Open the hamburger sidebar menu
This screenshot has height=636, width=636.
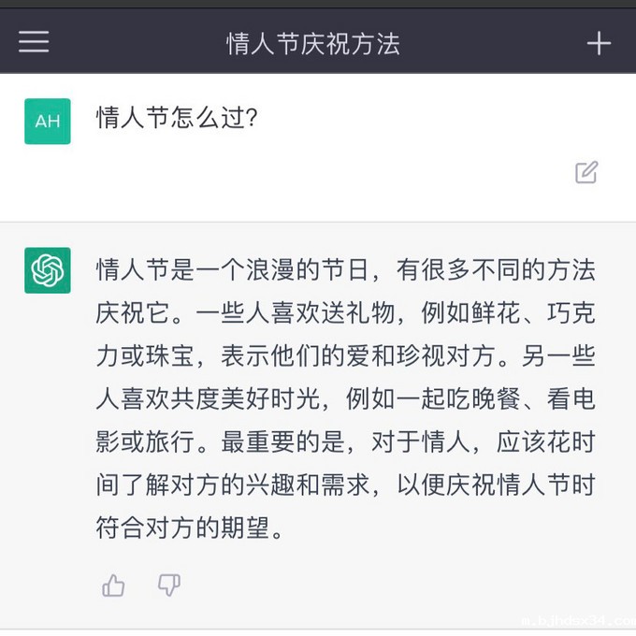click(x=34, y=42)
